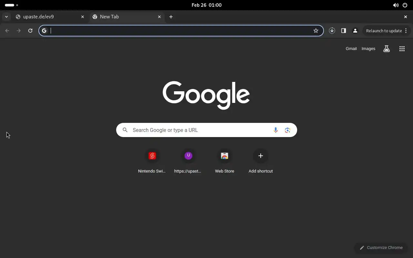Focus the address bar
Image resolution: width=413 pixels, height=258 pixels.
pyautogui.click(x=181, y=31)
